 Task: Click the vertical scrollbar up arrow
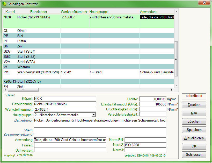[176, 11]
